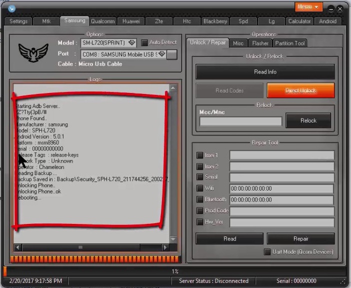Click the logs scroll up arrow
This screenshot has width=351, height=288.
click(173, 88)
